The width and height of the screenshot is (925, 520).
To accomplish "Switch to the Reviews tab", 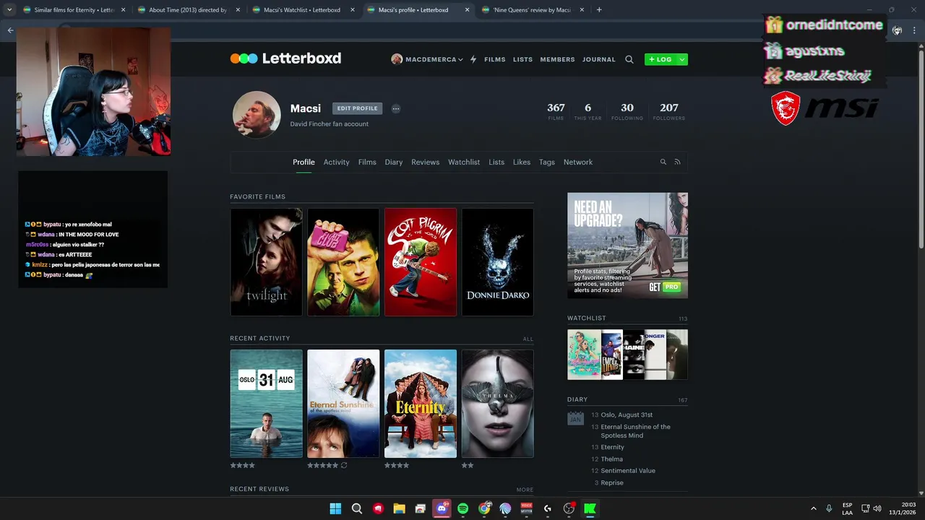I will pos(425,162).
